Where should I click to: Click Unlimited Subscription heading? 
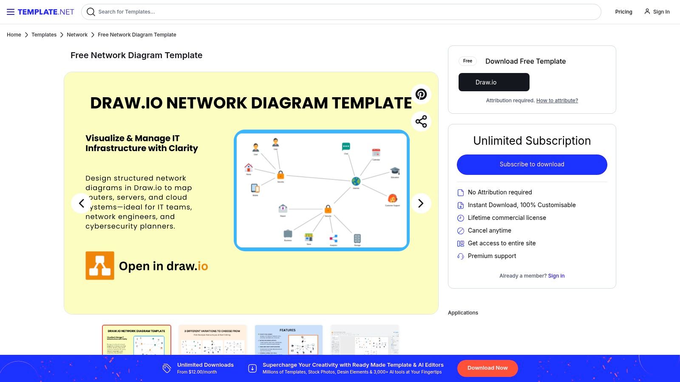point(532,141)
